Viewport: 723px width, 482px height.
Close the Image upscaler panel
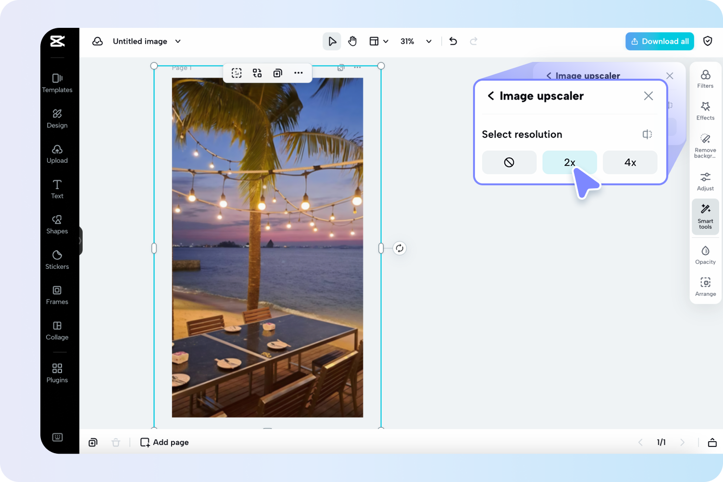pos(648,96)
